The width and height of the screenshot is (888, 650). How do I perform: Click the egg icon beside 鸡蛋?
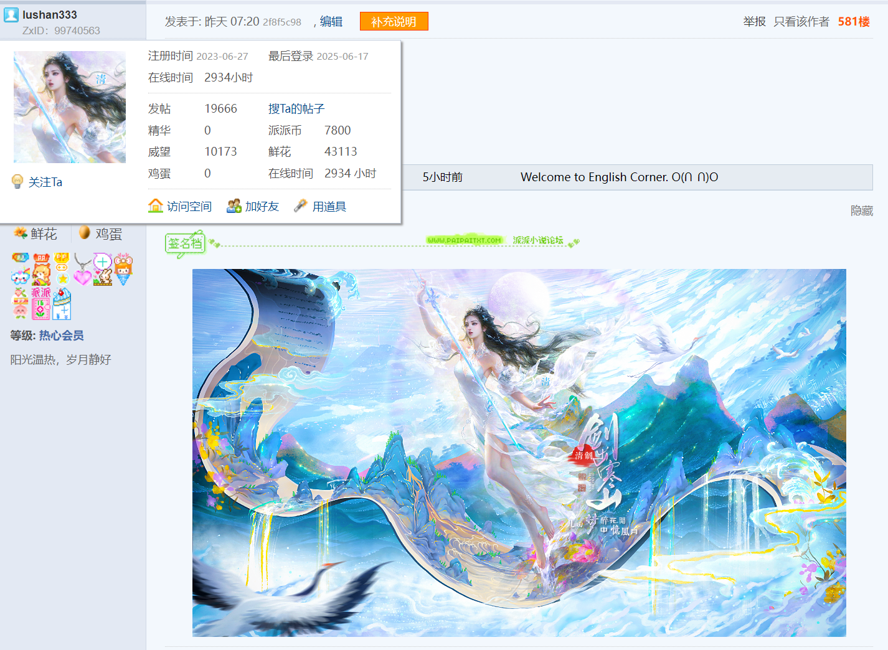click(x=85, y=233)
